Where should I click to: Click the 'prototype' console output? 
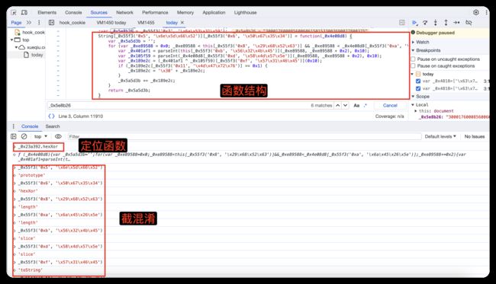pyautogui.click(x=31, y=175)
